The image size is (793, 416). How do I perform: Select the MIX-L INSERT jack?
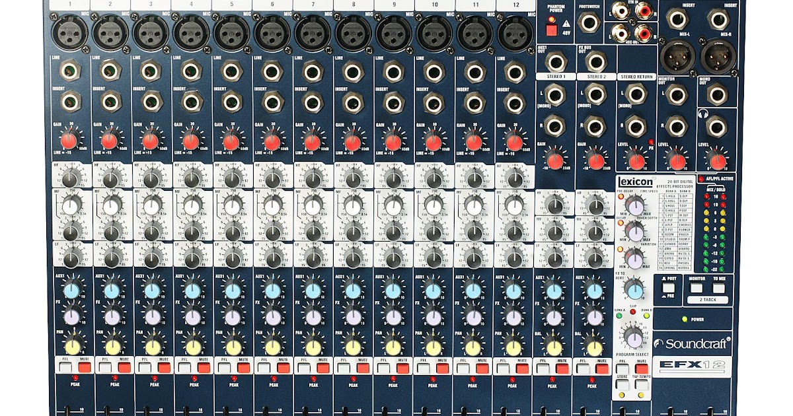pos(677,18)
